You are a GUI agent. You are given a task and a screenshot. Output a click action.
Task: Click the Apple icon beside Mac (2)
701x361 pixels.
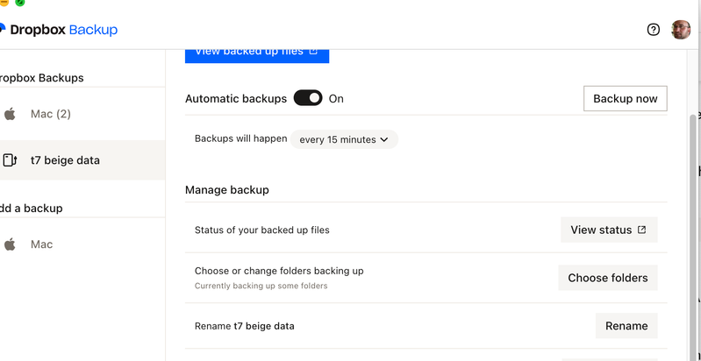click(x=11, y=114)
